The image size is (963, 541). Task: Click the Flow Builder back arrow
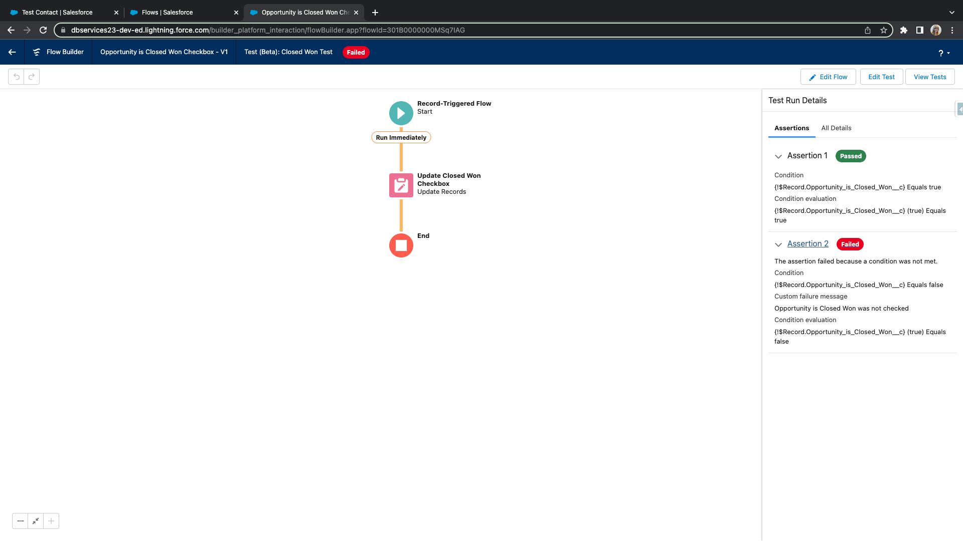click(12, 52)
